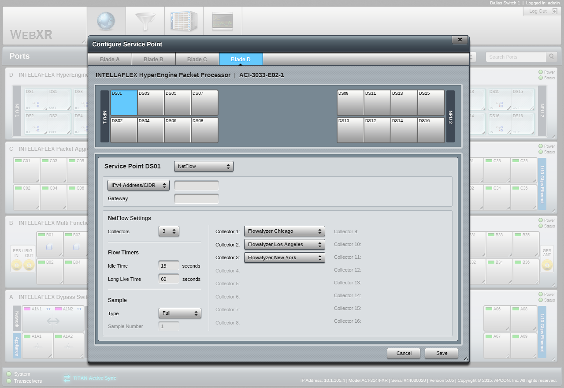Open the NetFlow service type dropdown
Viewport: 564px width, 388px height.
[x=204, y=166]
